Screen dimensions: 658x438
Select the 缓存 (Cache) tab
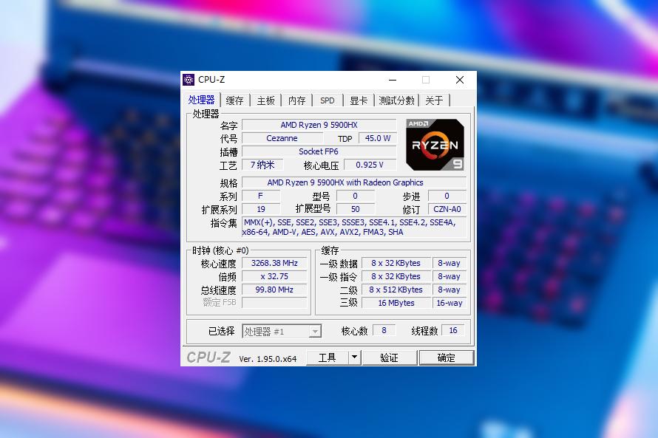pyautogui.click(x=234, y=100)
